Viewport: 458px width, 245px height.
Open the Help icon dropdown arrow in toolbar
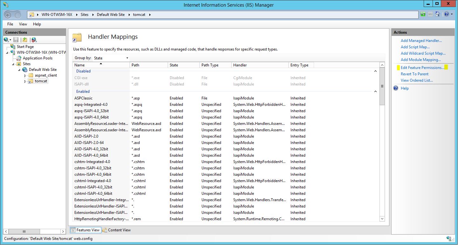point(452,15)
